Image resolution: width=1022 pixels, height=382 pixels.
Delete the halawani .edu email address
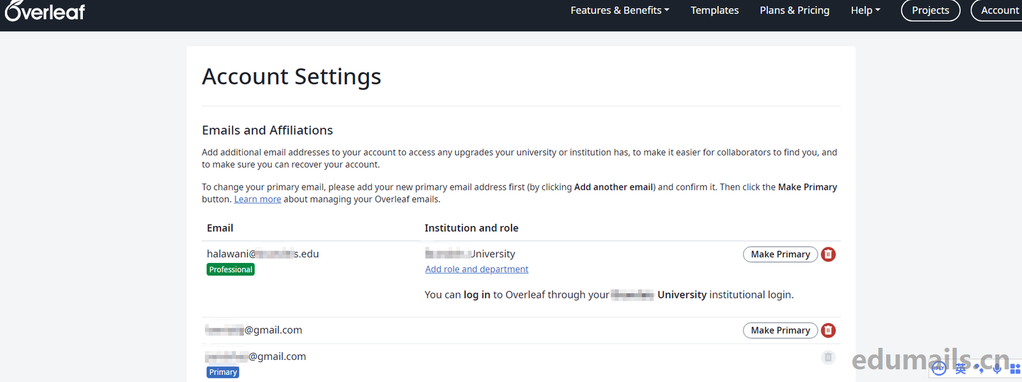pos(828,254)
